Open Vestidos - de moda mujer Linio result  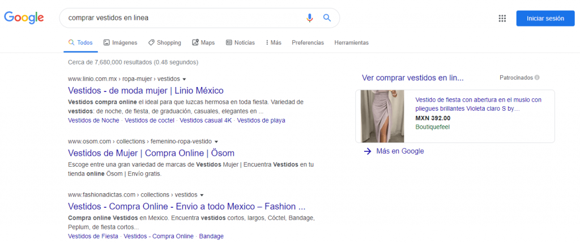[x=146, y=91]
